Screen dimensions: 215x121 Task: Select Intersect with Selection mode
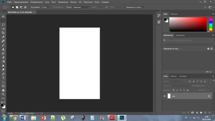[25, 7]
